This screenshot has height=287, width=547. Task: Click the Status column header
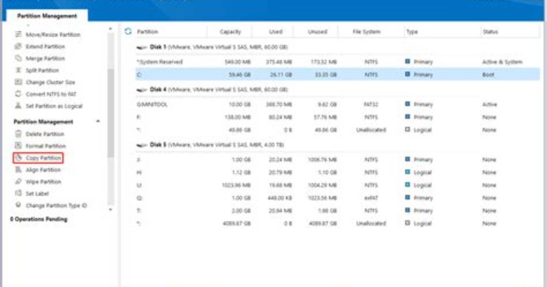pyautogui.click(x=490, y=32)
